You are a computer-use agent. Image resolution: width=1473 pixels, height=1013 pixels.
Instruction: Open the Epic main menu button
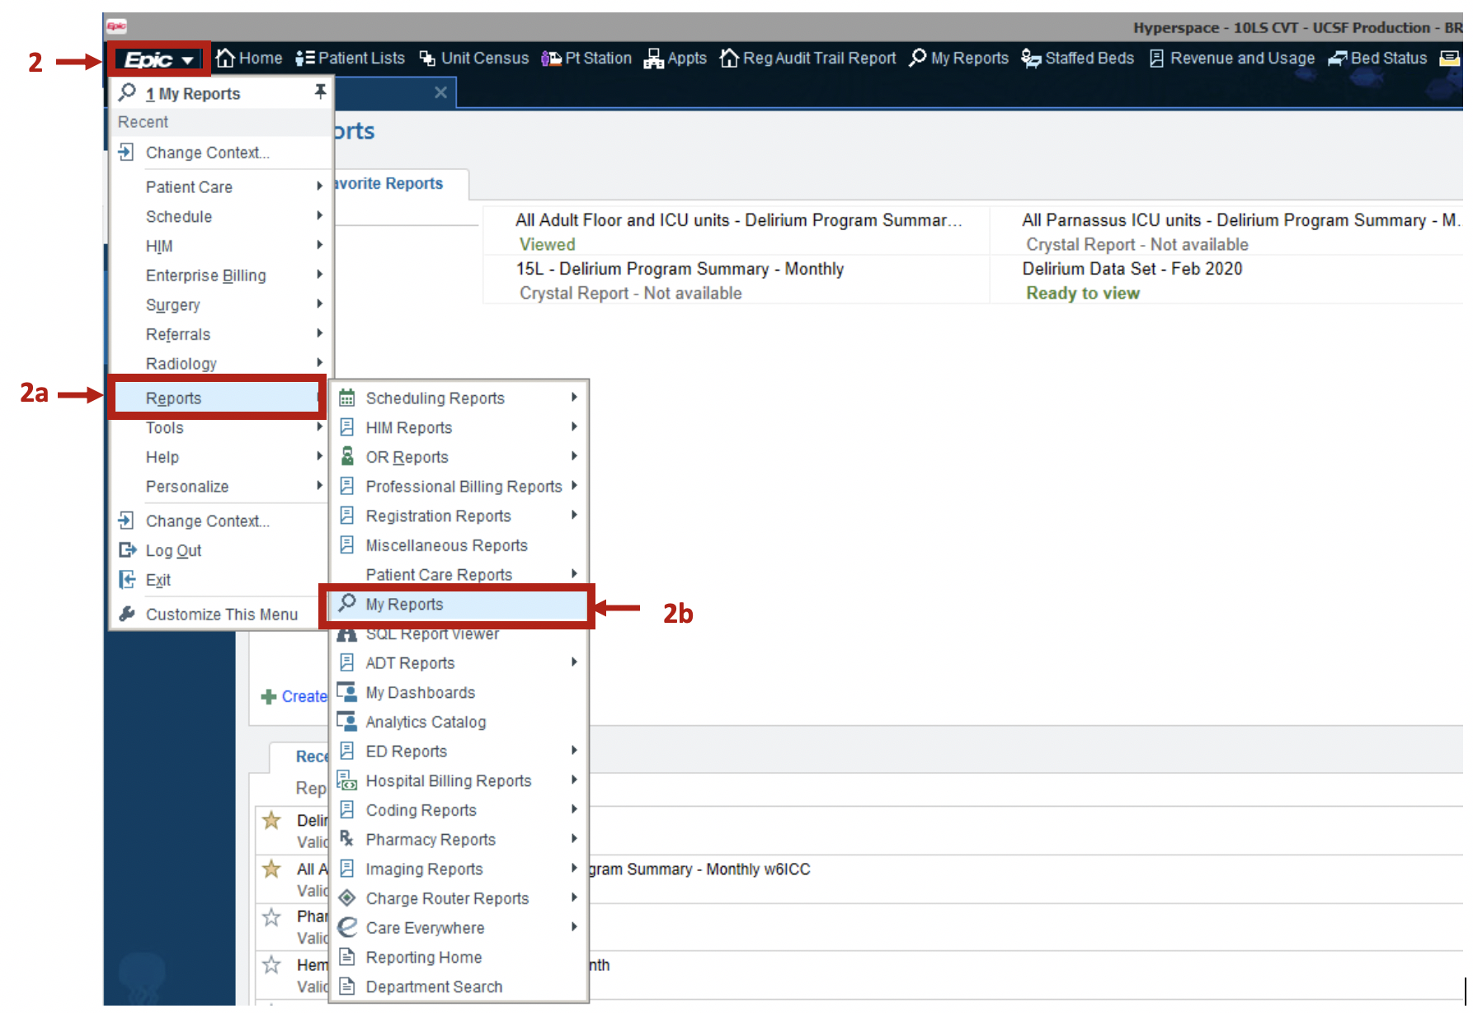coord(158,59)
